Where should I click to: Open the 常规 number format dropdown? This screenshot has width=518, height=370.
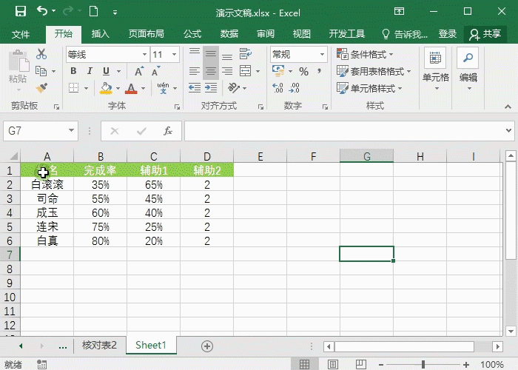point(322,54)
